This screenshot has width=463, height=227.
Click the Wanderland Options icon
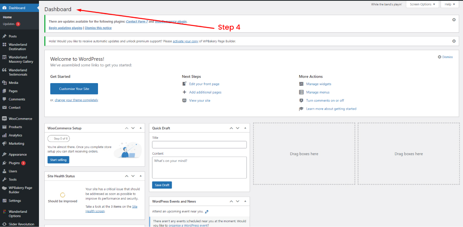coord(5,212)
